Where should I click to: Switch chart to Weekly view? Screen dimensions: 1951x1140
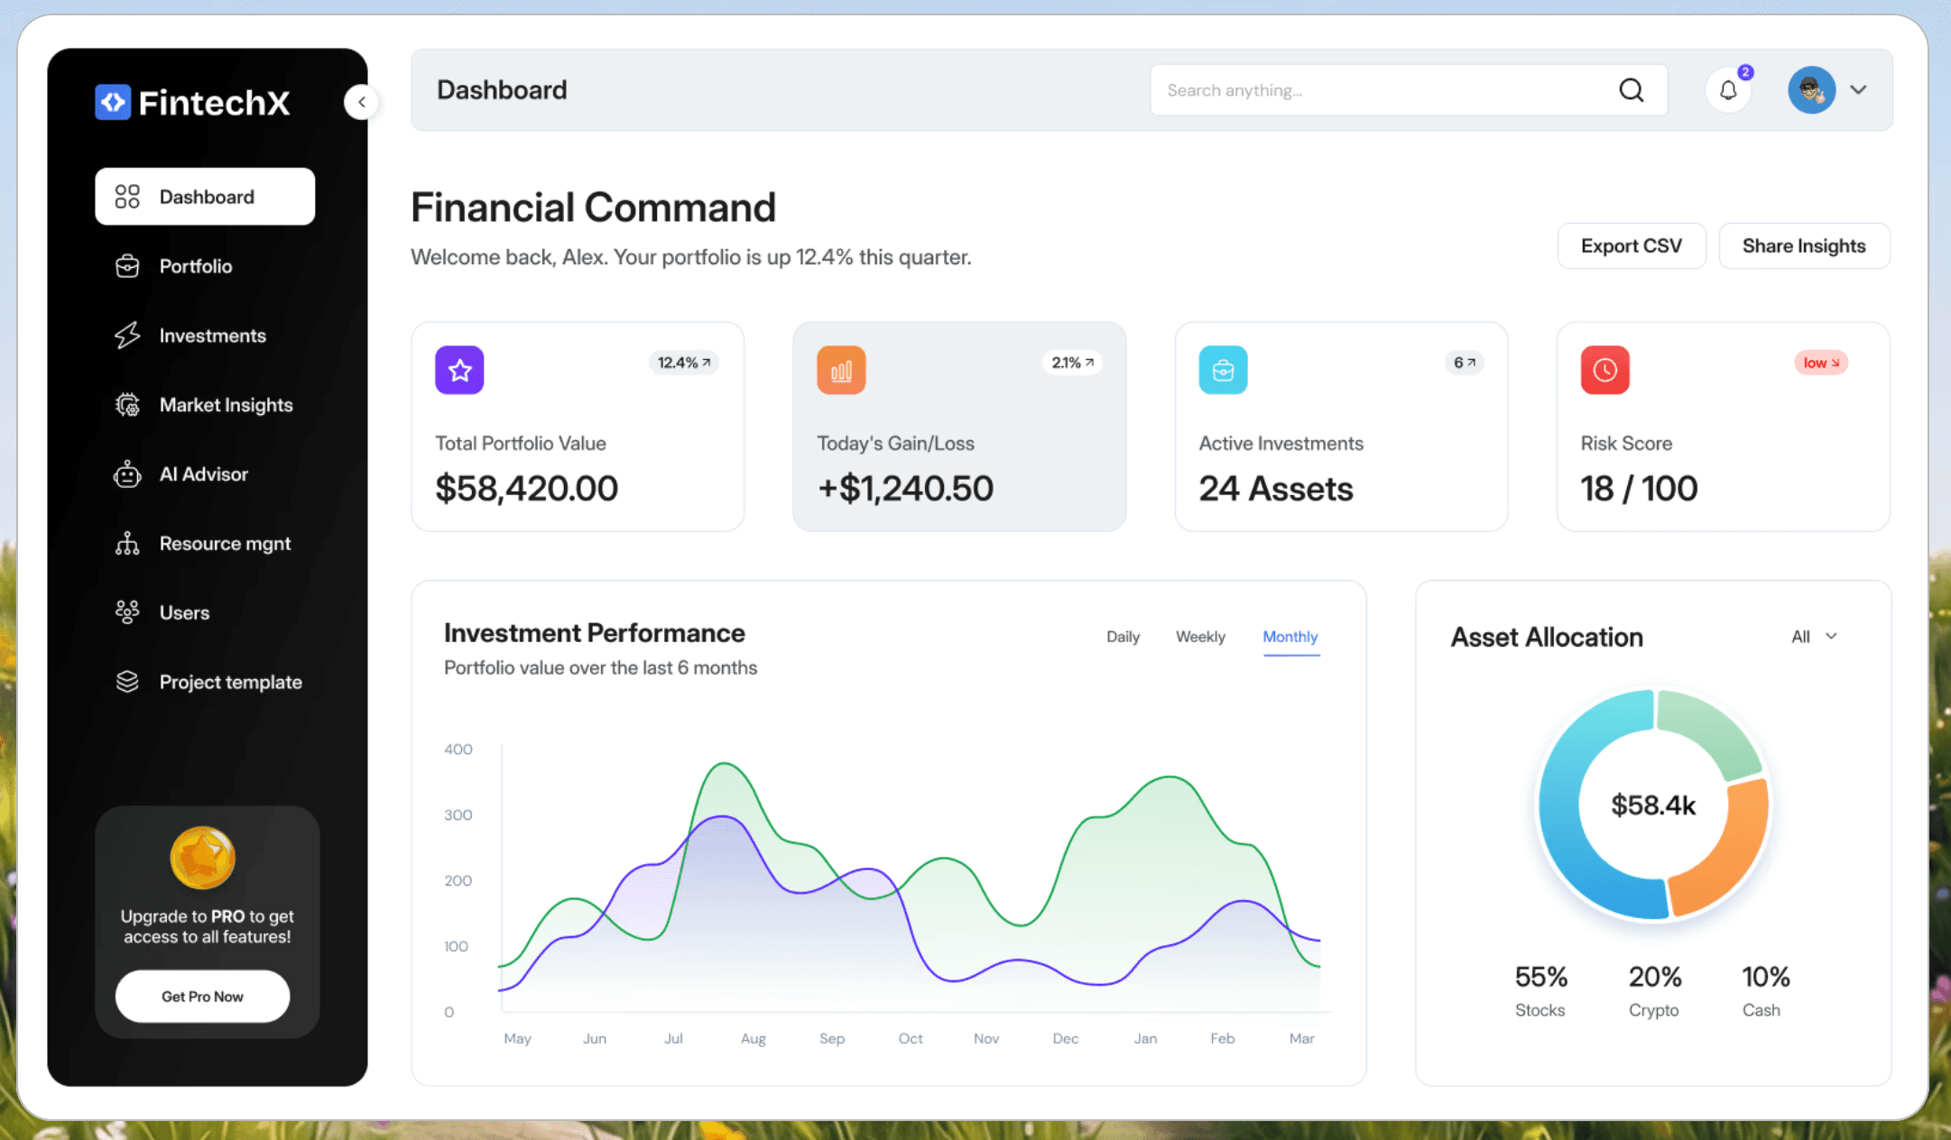pyautogui.click(x=1200, y=637)
